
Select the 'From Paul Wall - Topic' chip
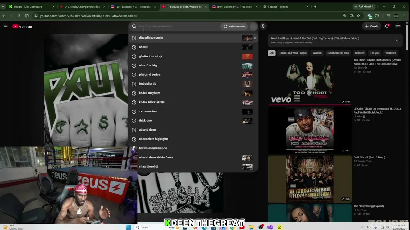click(293, 53)
